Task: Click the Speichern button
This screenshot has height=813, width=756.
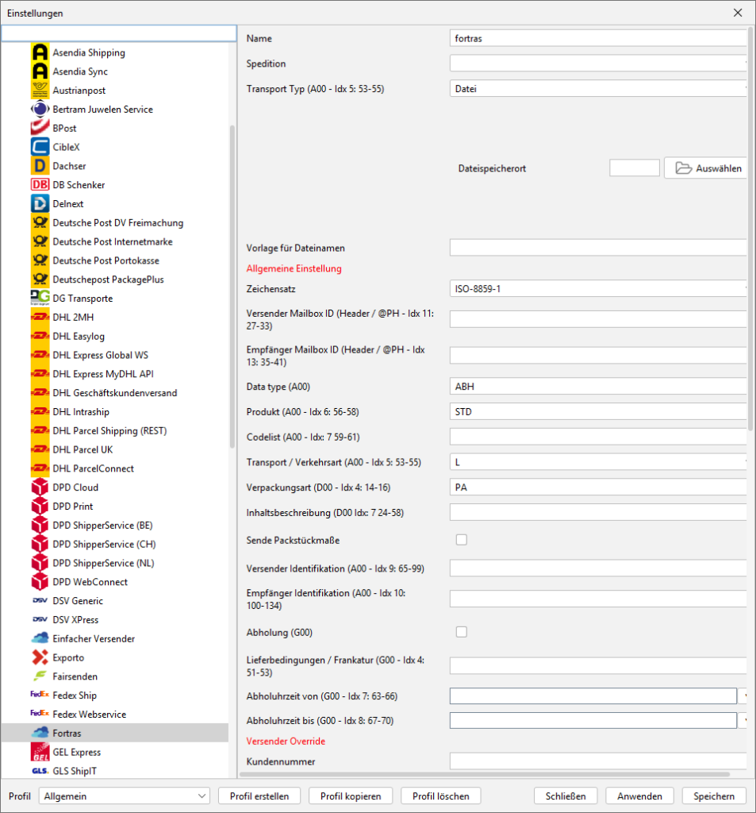Action: tap(713, 796)
